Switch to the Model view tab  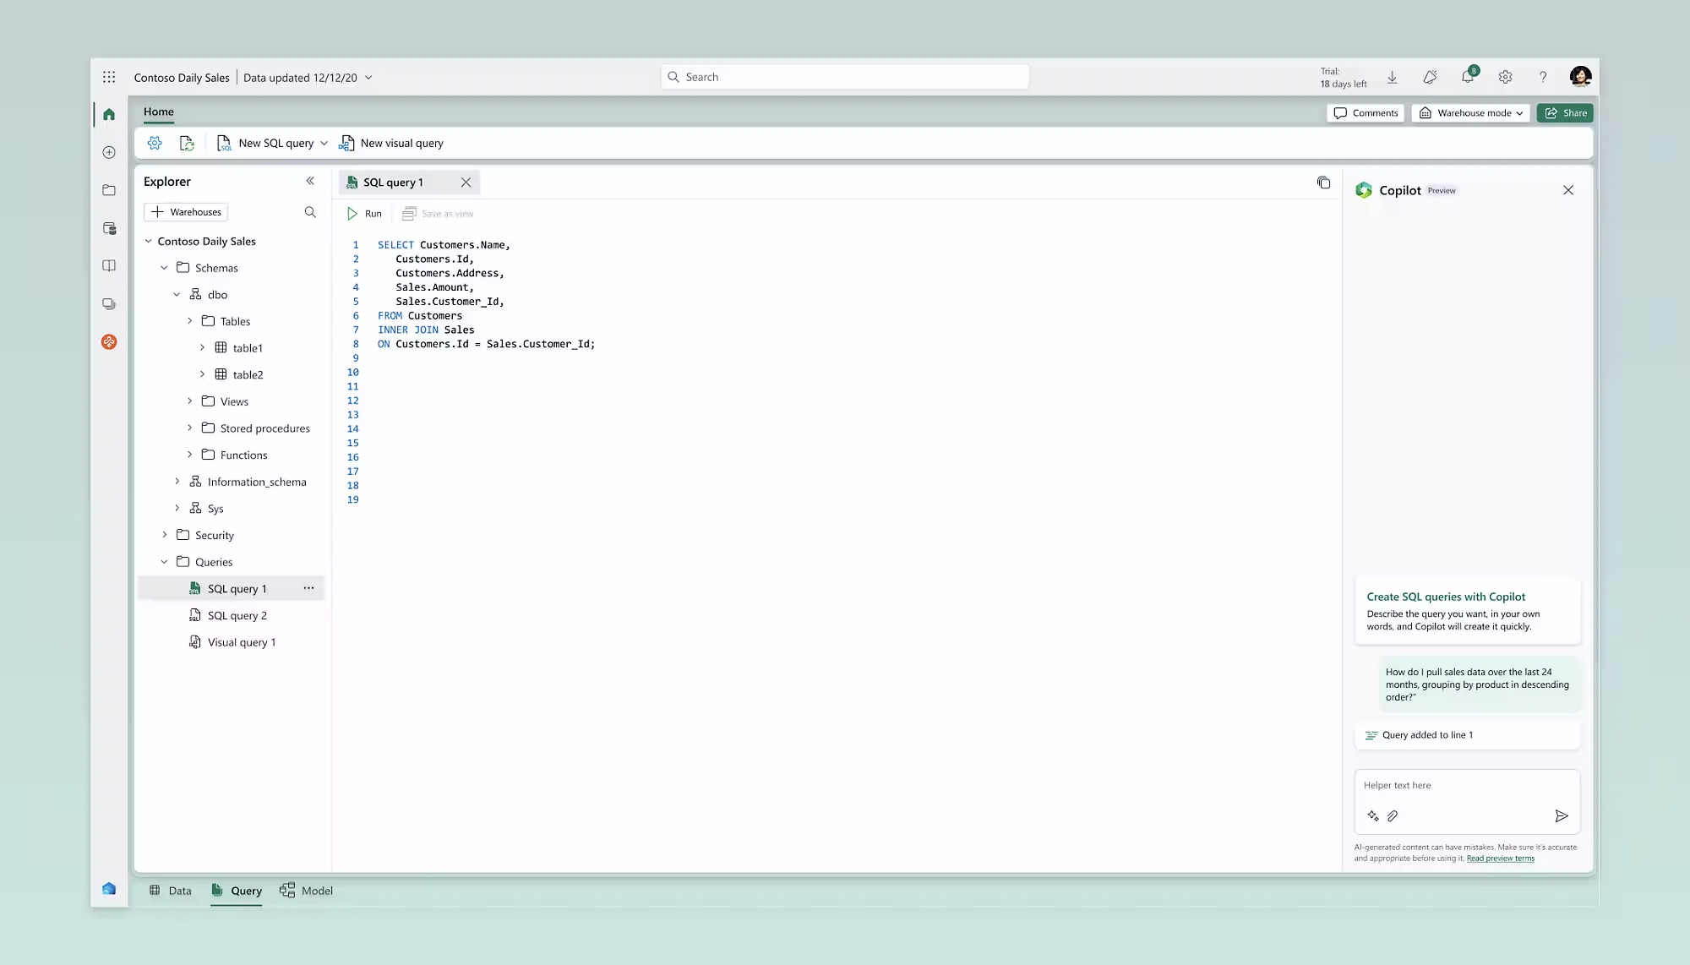click(306, 891)
